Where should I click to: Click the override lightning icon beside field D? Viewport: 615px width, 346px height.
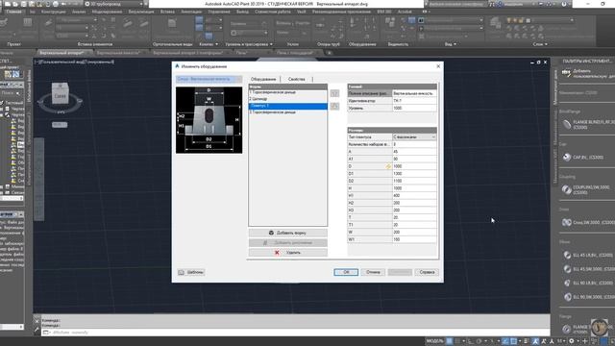(x=388, y=166)
